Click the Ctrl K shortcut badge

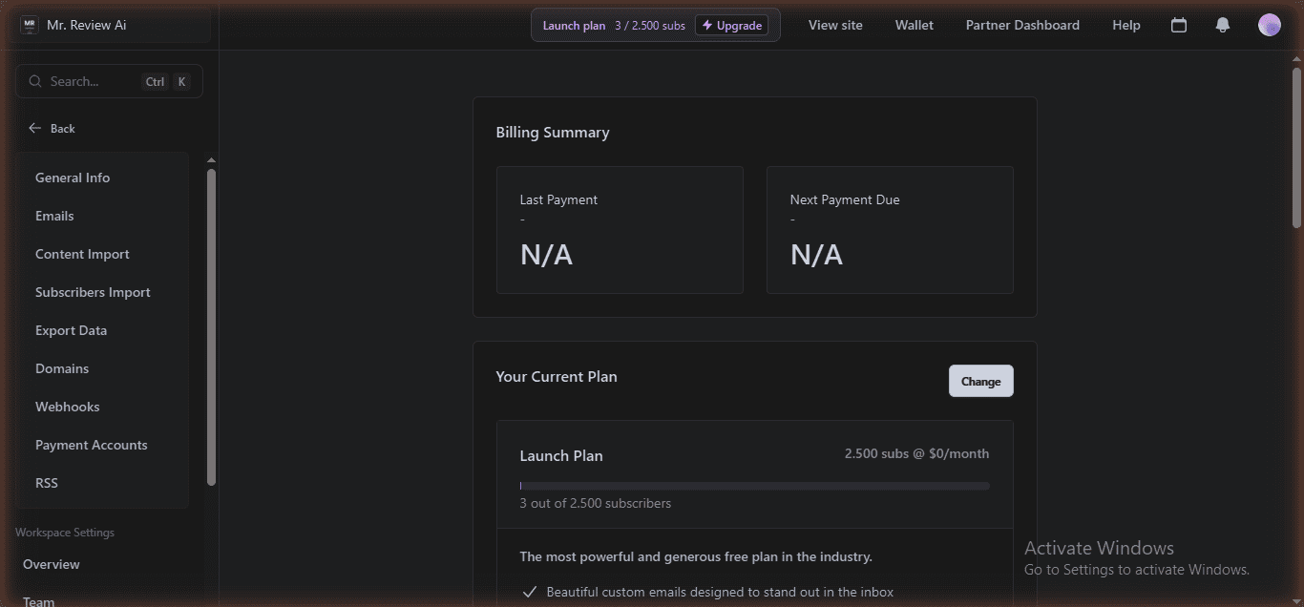pos(167,82)
